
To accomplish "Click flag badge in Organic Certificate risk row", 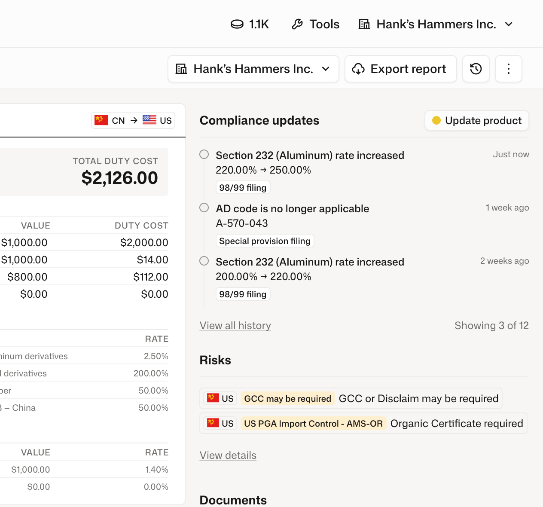I will (x=220, y=424).
